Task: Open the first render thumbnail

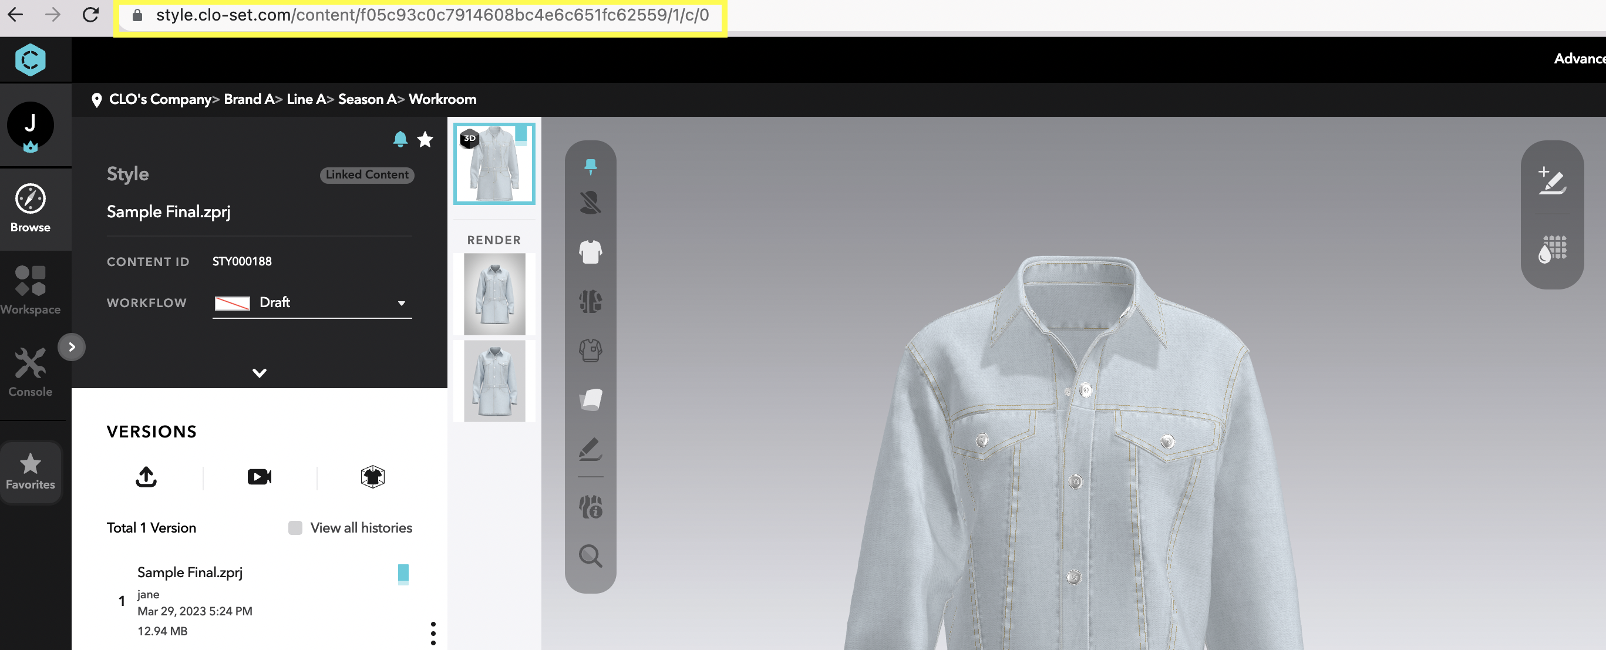Action: point(494,294)
